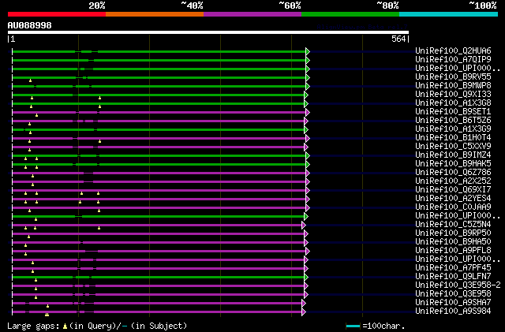
Task: Click the green arrowhead ending the A7QIP9 alignment
Action: tap(308, 60)
